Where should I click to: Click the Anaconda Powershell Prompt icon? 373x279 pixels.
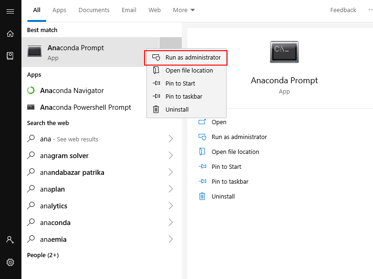pyautogui.click(x=31, y=107)
